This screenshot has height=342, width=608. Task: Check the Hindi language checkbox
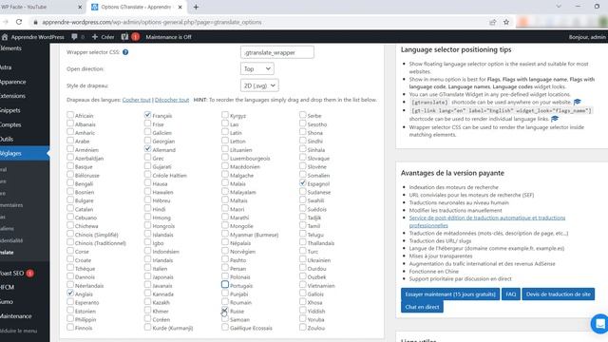147,208
